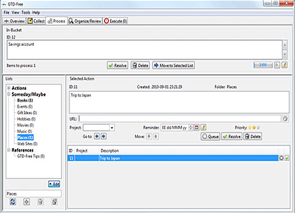Open URL with globe icon

[285, 119]
